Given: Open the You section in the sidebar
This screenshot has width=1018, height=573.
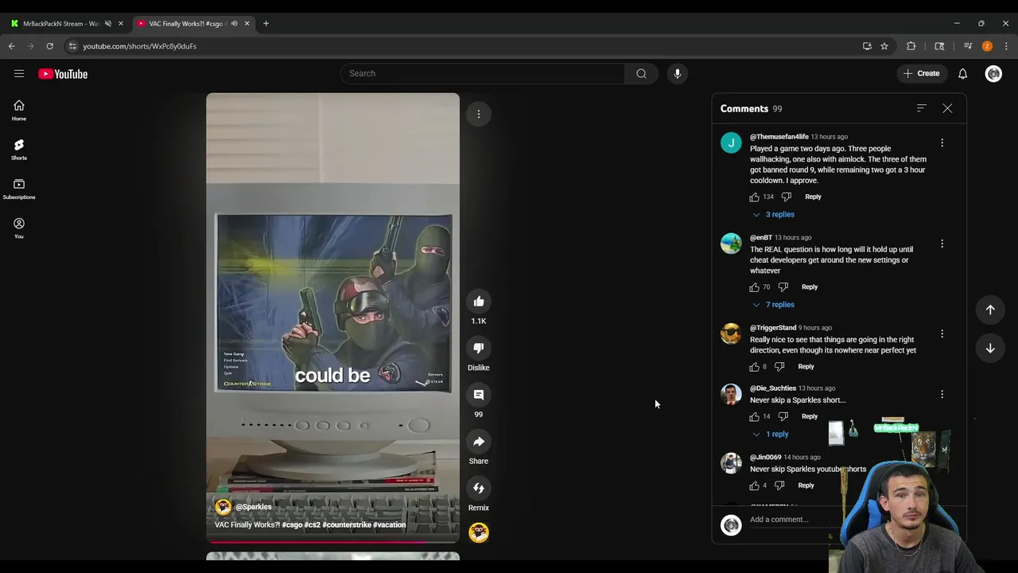Looking at the screenshot, I should (x=19, y=228).
